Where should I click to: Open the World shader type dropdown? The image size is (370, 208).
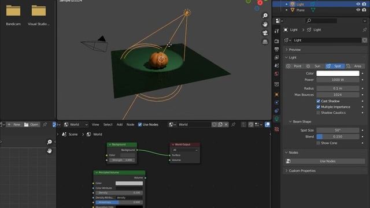[76, 125]
